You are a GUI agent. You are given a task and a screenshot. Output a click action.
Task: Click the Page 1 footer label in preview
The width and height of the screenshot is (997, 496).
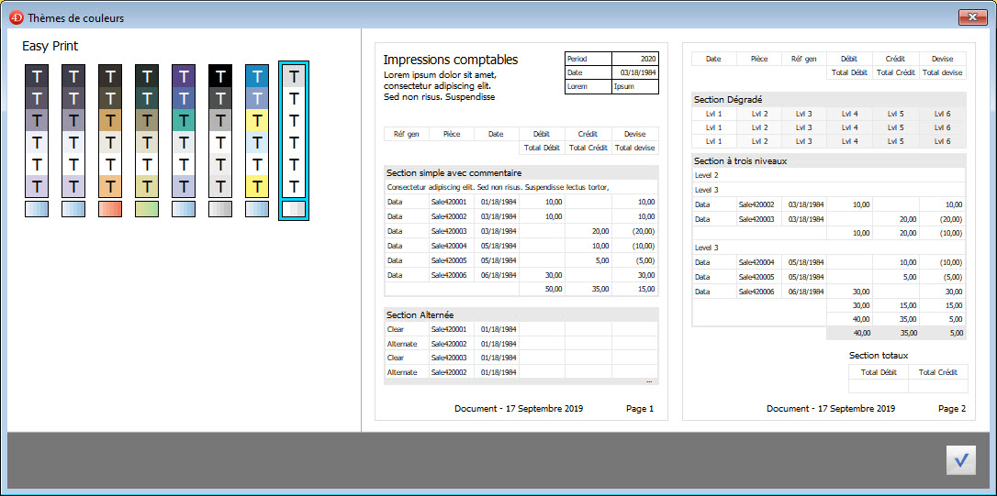coord(639,409)
